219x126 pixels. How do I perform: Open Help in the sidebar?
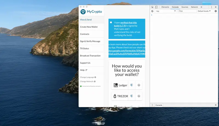pyautogui.click(x=91, y=70)
